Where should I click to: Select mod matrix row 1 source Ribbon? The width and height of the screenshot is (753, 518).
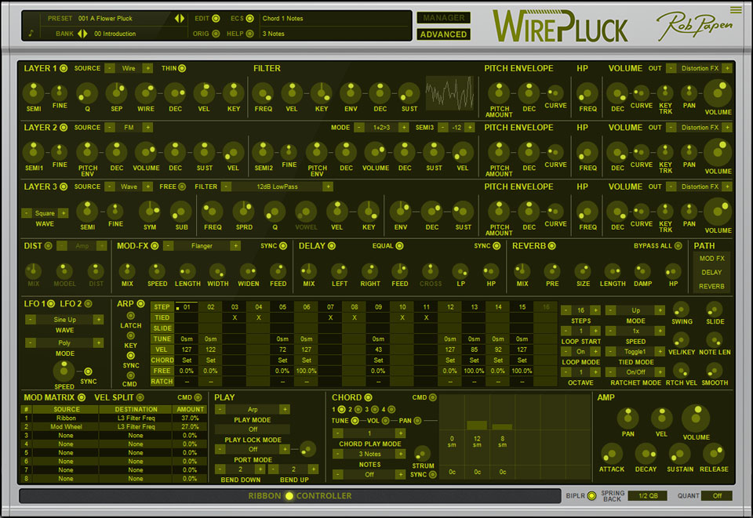pos(66,418)
